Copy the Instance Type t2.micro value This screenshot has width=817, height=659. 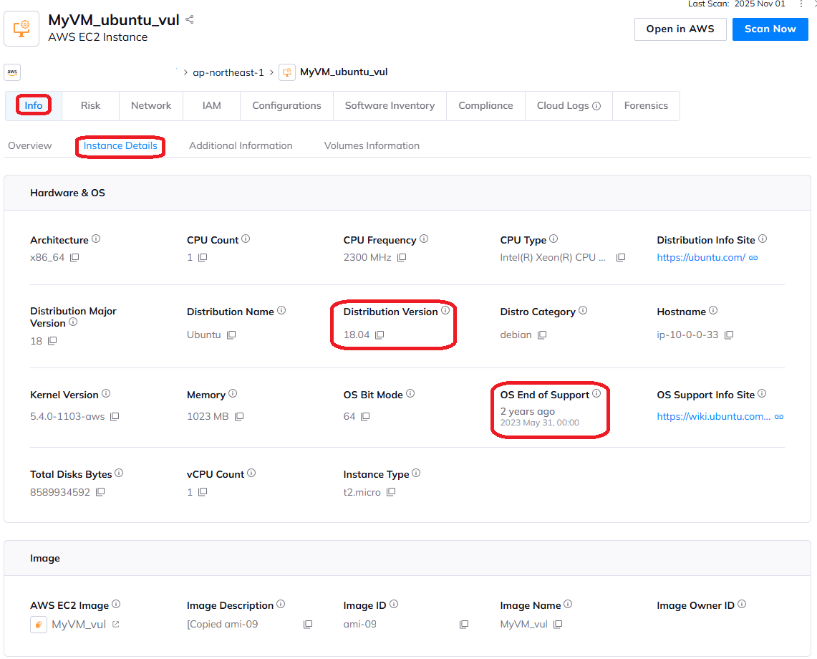point(391,492)
